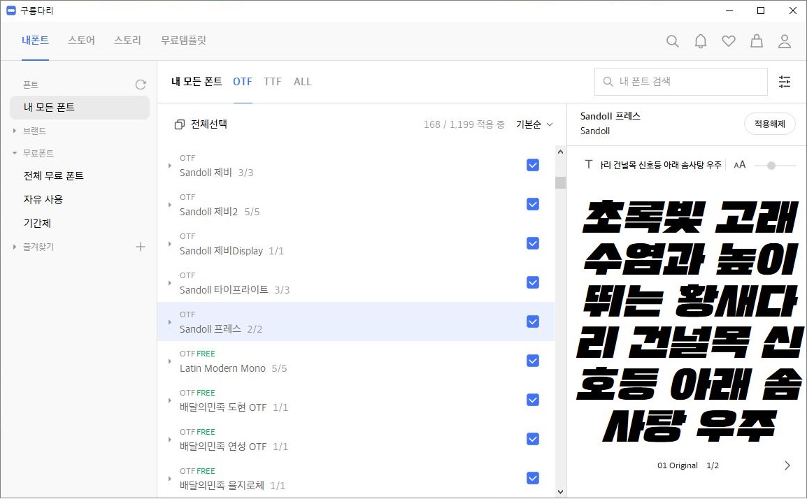Select the OTF filter tab

[x=243, y=82]
